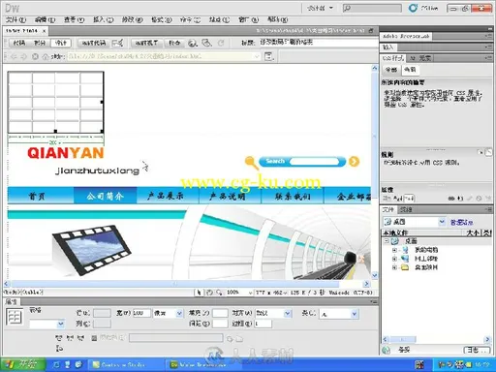Screen dimensions: 496x372
Task: Open the table ID dropdown in Properties
Action: 46,324
